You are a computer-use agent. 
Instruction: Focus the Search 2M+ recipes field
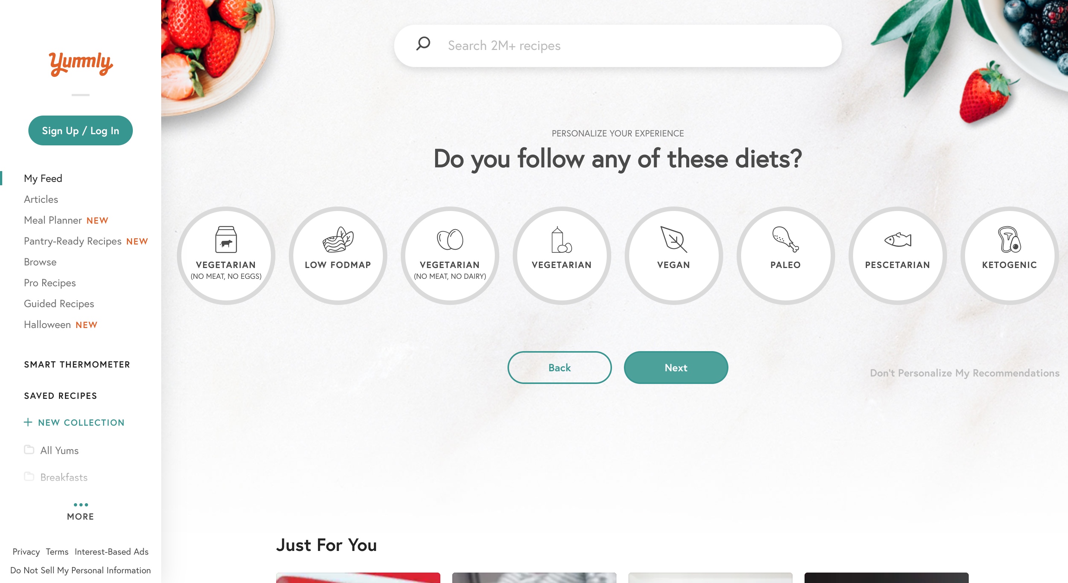click(x=618, y=45)
